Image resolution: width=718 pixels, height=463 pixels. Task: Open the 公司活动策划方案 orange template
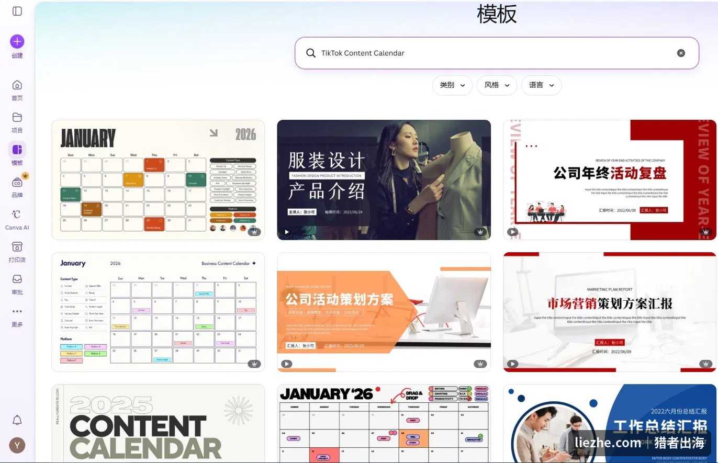(384, 312)
